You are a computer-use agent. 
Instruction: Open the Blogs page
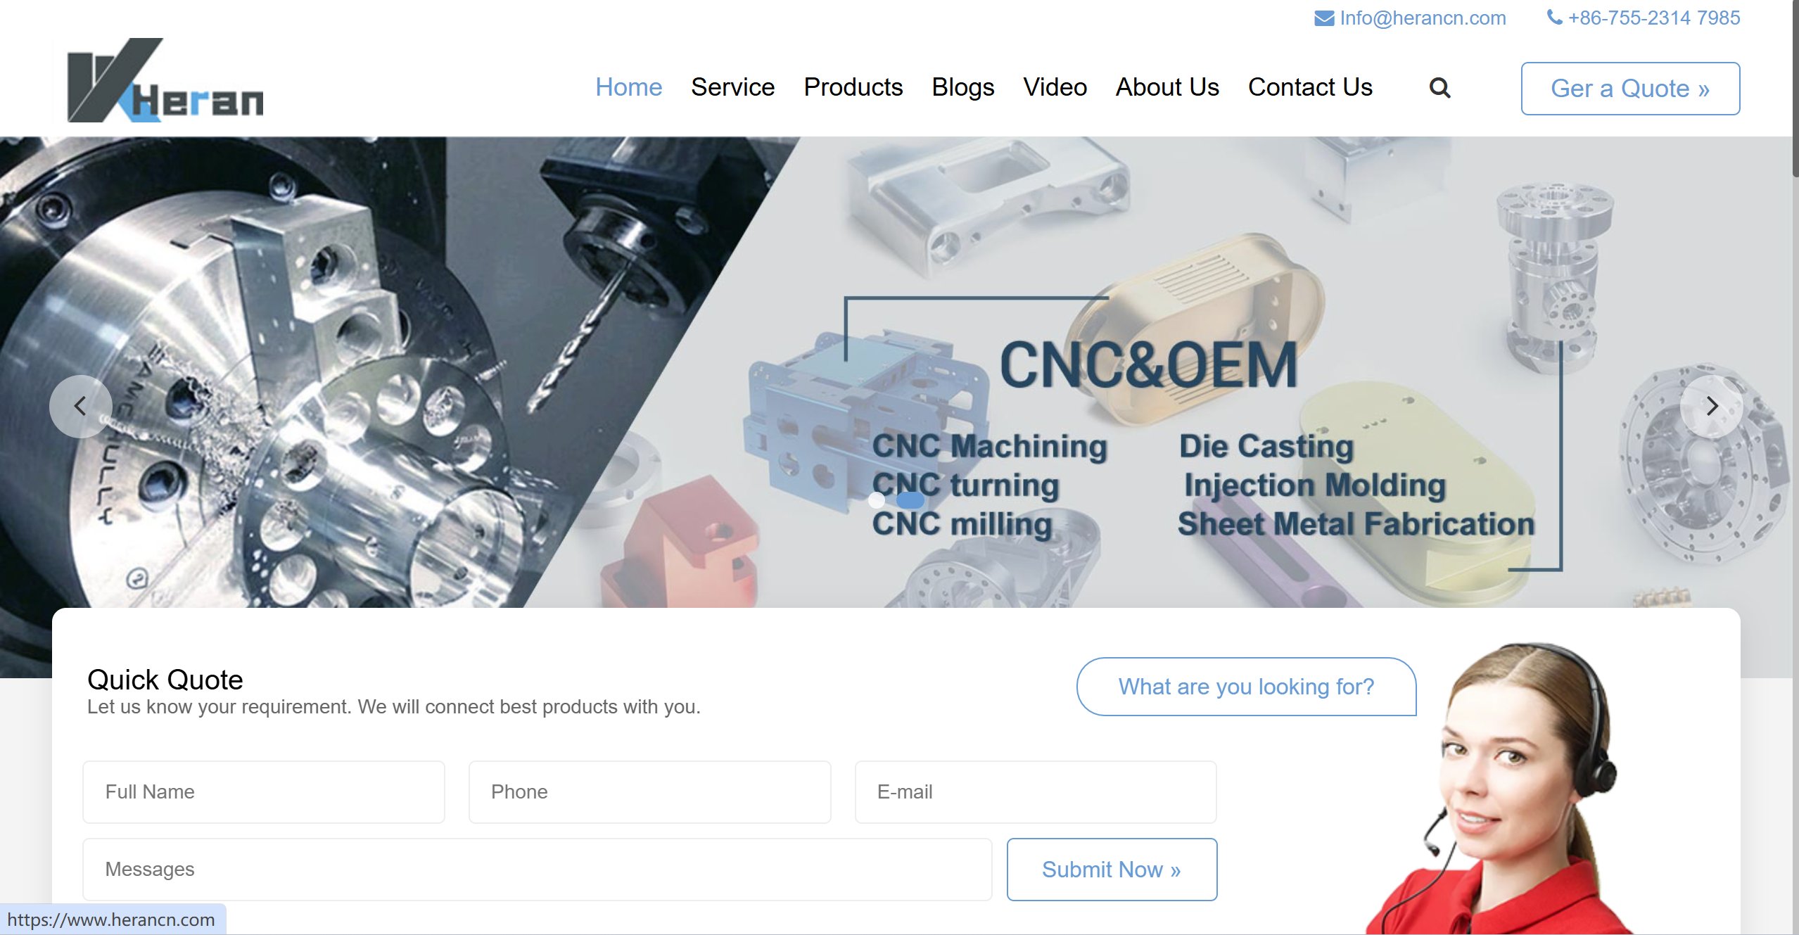point(962,87)
